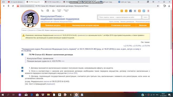Go back with the browser back arrow
The image size is (173, 97).
(x=4, y=6)
